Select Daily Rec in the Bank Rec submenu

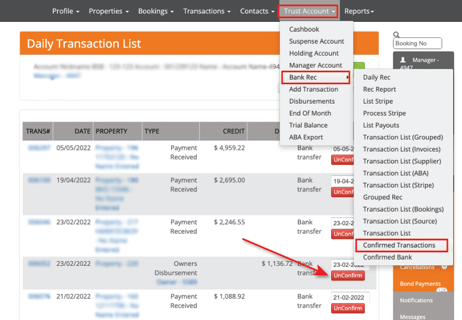pyautogui.click(x=376, y=78)
